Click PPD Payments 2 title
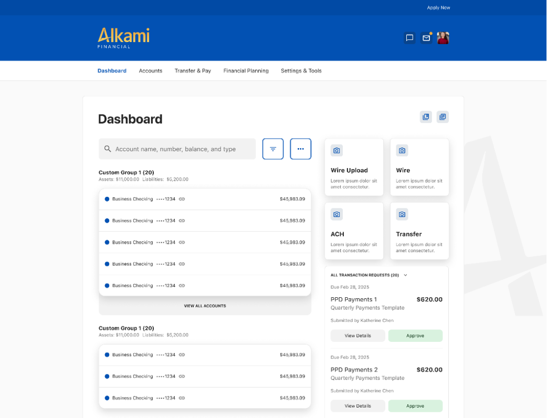Screen dimensions: 547x418 [354, 370]
